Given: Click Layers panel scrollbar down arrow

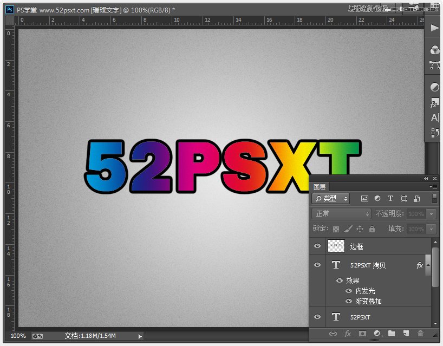Looking at the screenshot, I should pos(435,323).
